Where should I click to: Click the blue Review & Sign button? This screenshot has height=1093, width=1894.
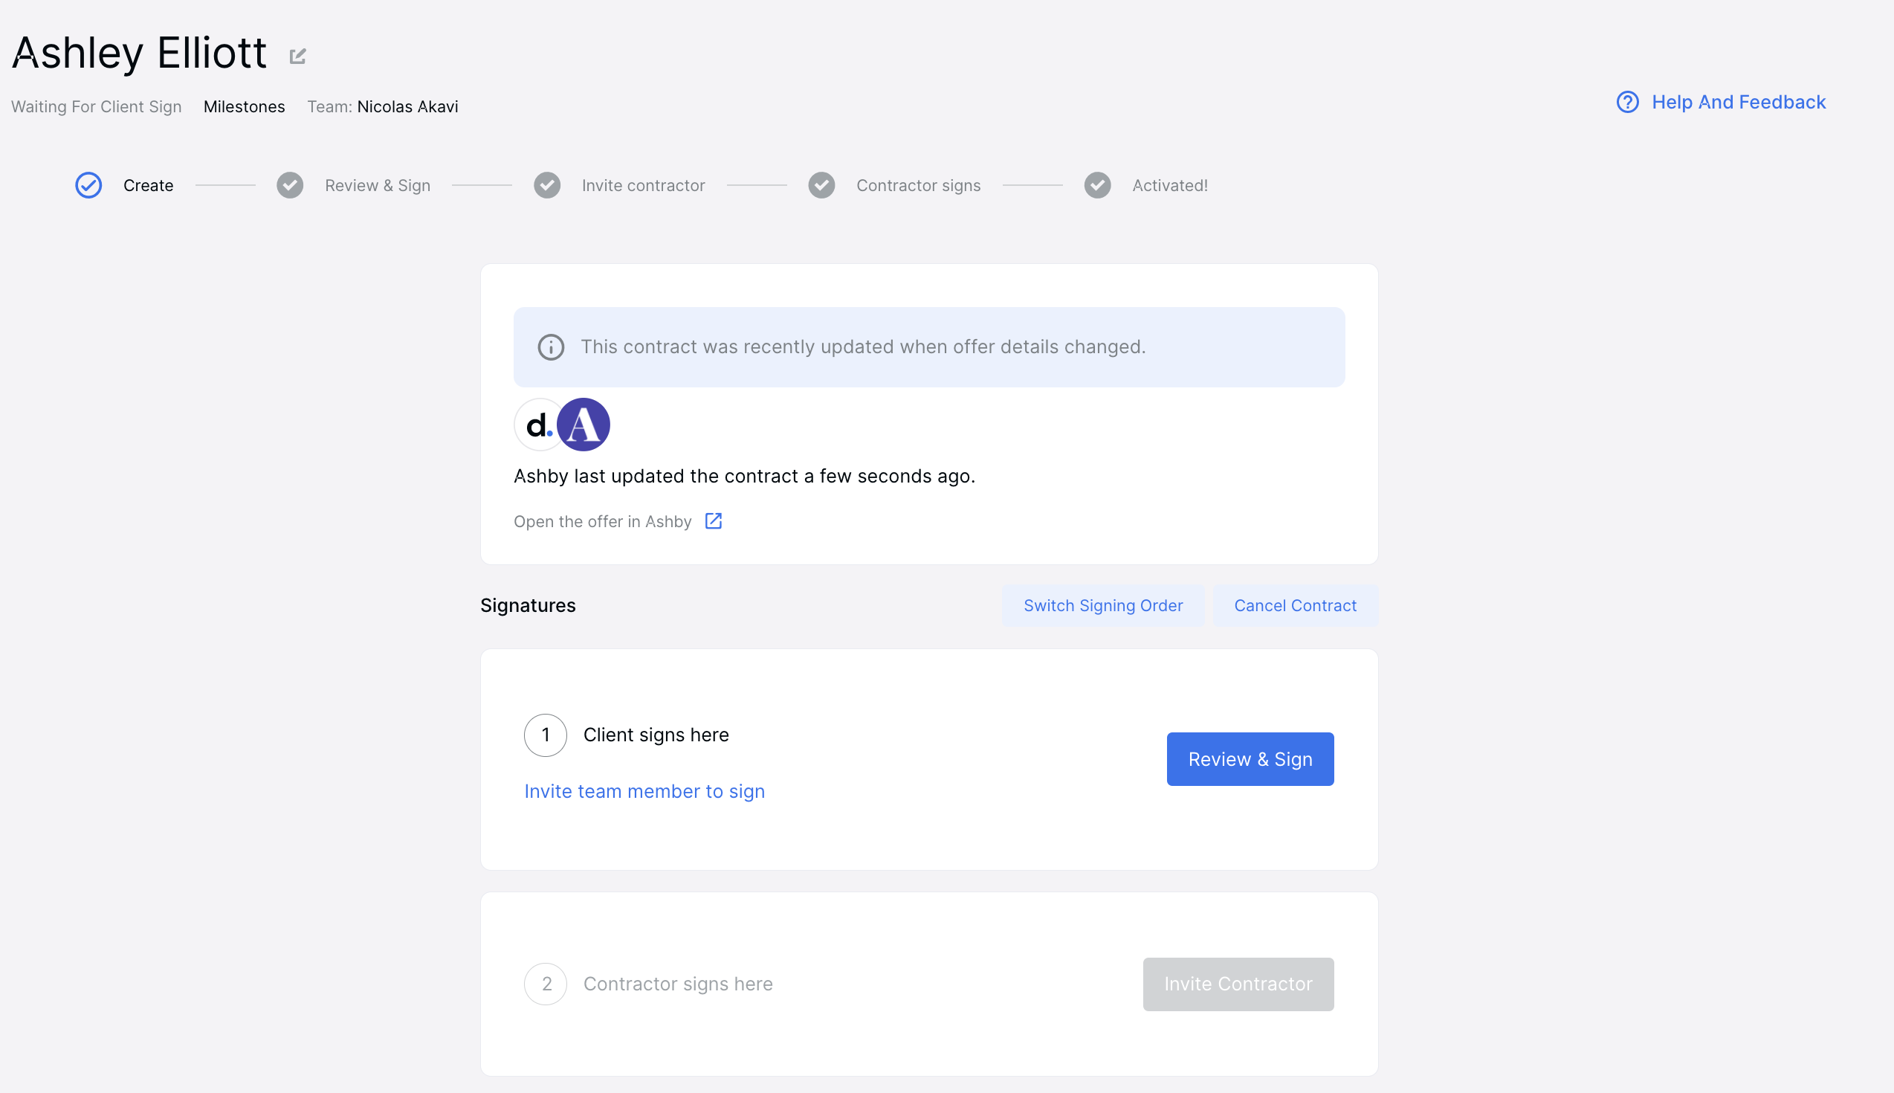(1250, 759)
